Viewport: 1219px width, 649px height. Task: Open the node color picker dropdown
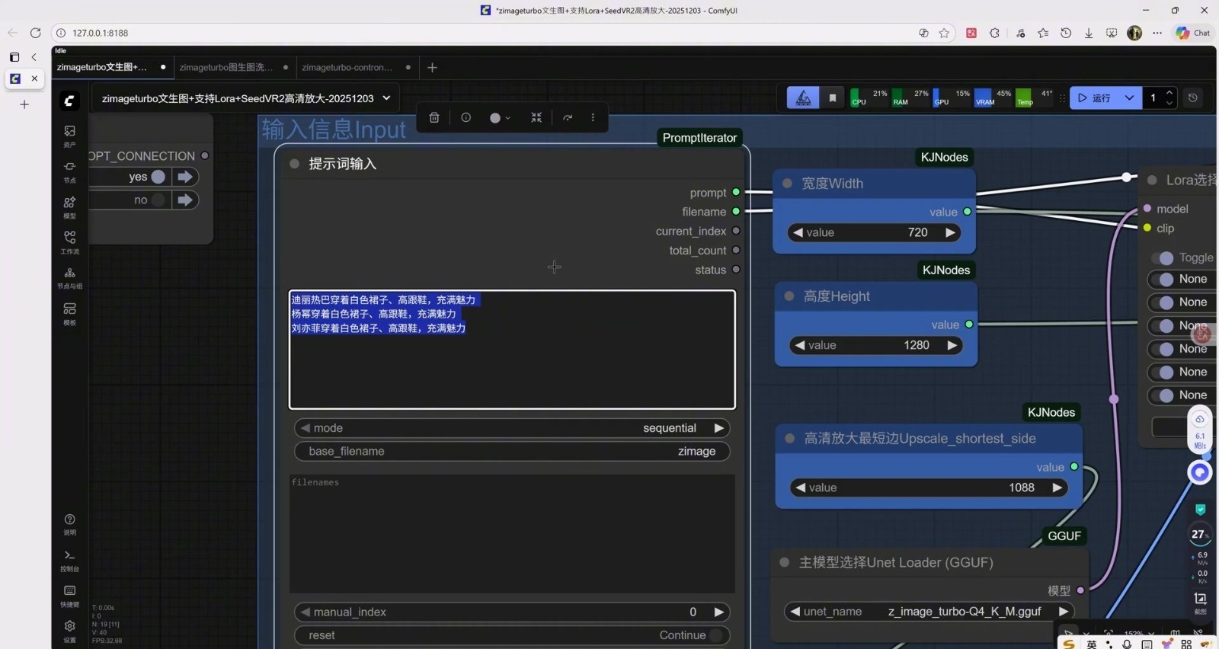click(500, 117)
